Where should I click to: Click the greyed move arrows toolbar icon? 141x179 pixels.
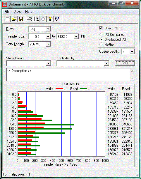pyautogui.click(x=43, y=19)
